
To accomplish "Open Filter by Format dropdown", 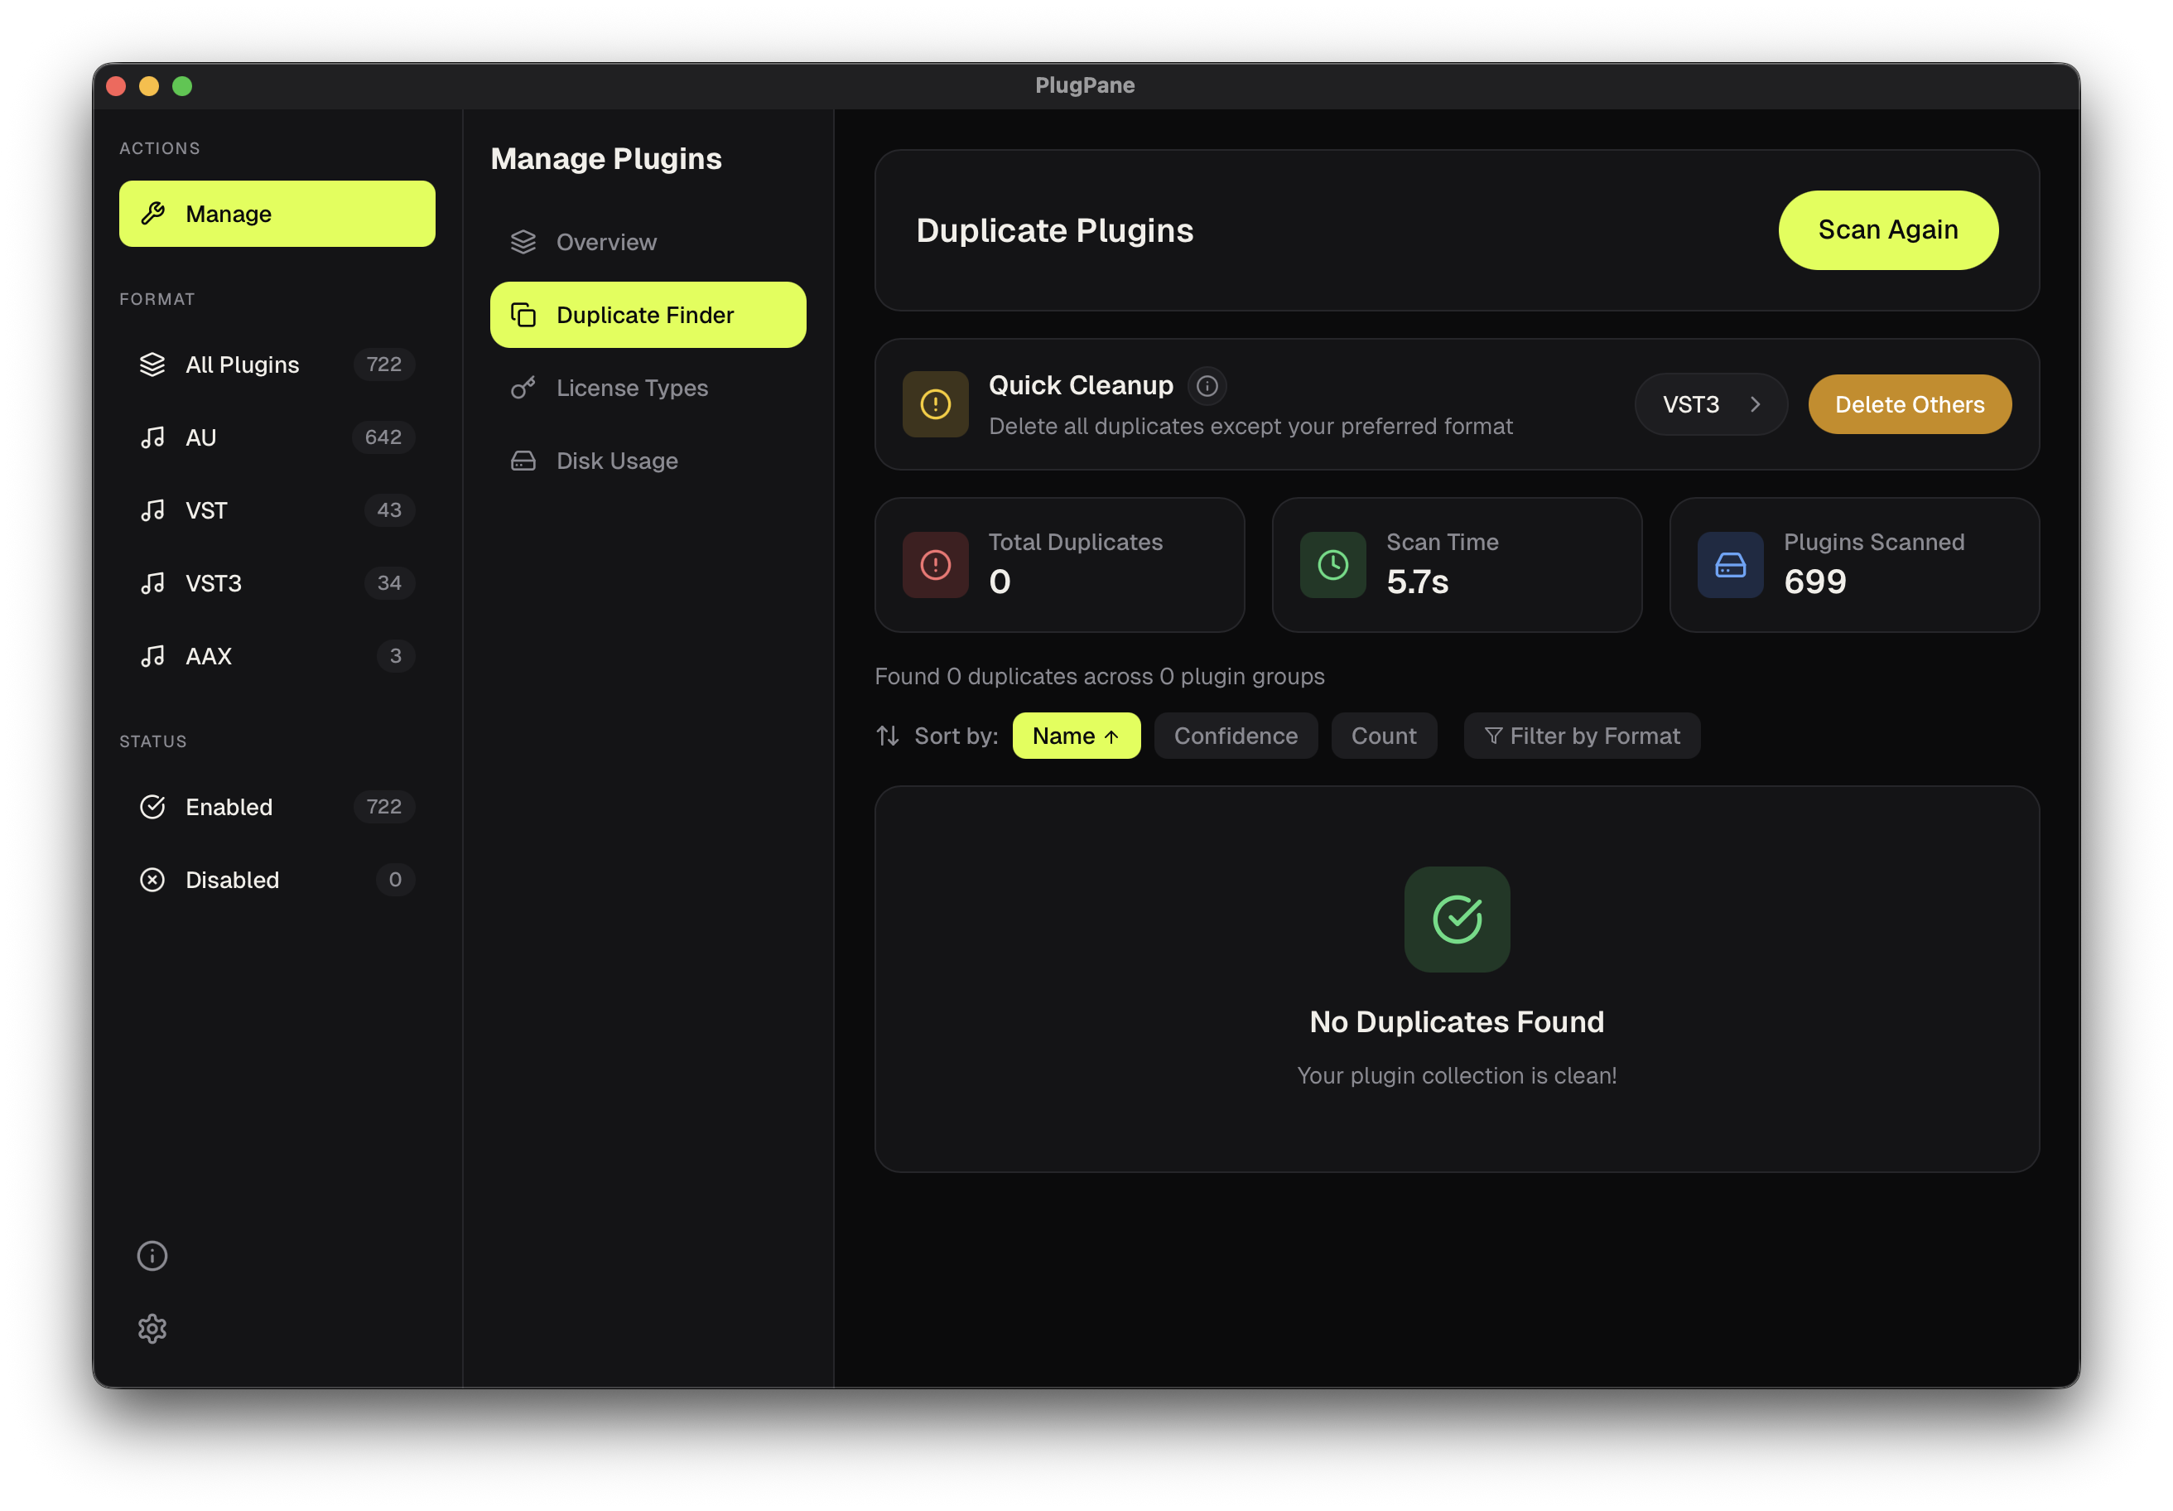I will pyautogui.click(x=1582, y=736).
